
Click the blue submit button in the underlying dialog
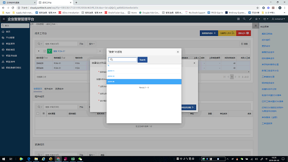pyautogui.click(x=189, y=107)
